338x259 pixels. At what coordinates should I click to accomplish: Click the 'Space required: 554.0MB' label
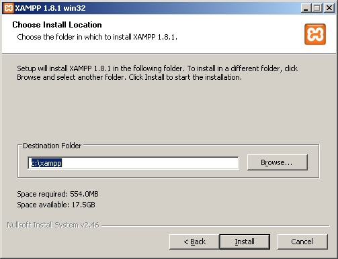[x=58, y=194]
